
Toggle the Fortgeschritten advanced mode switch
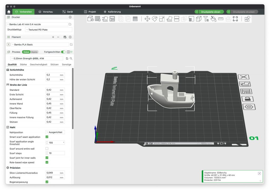coord(63,52)
